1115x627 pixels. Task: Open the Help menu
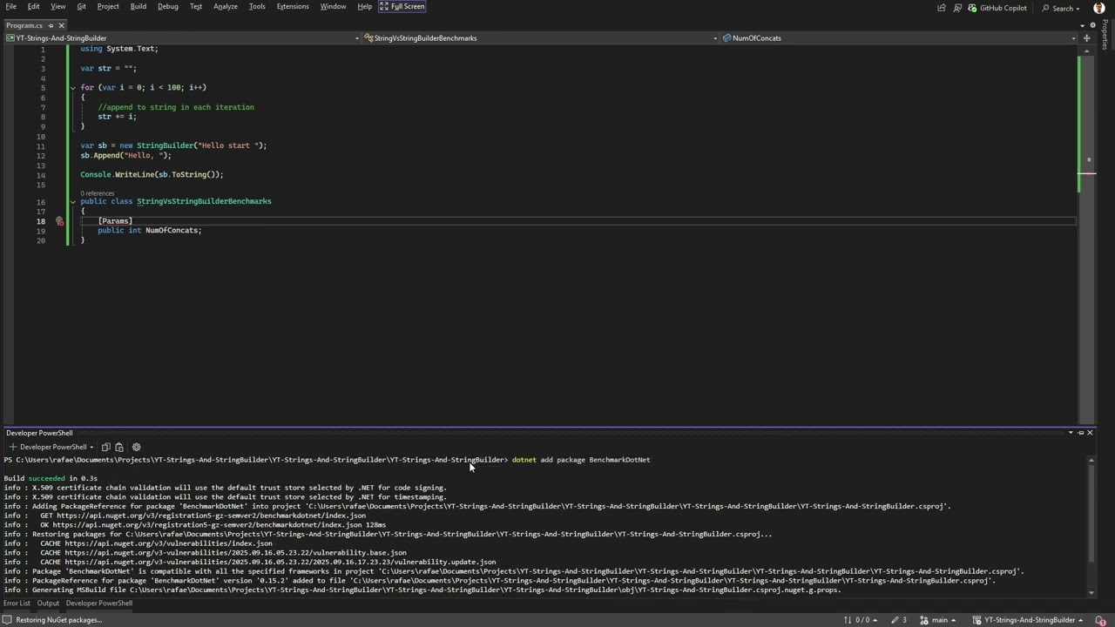click(x=365, y=6)
